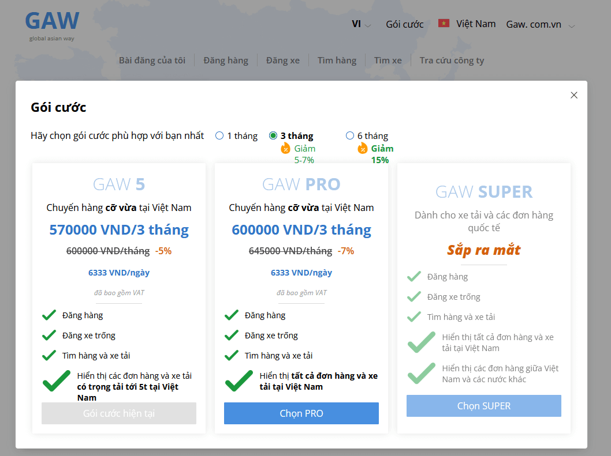Click the Gói cước link in header
611x456 pixels.
[404, 24]
